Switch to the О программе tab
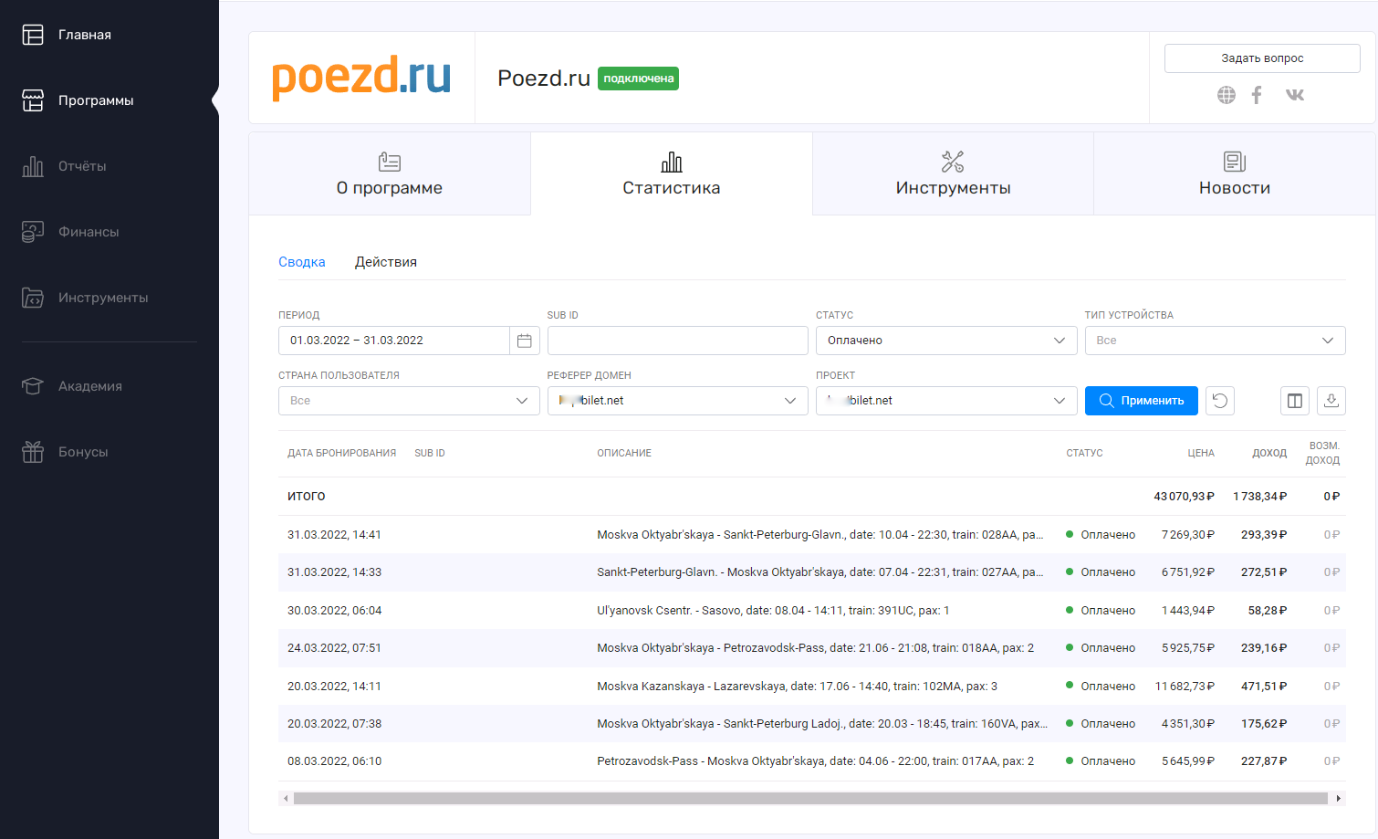The image size is (1378, 839). [390, 173]
